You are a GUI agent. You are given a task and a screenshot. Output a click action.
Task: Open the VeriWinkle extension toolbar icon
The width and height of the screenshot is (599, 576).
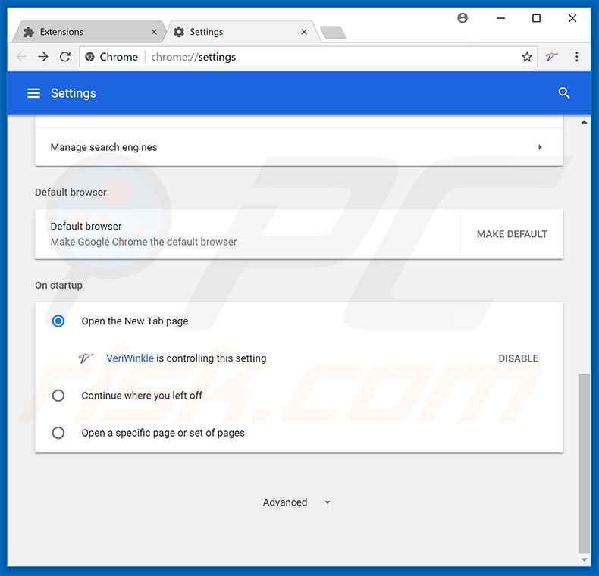point(552,57)
